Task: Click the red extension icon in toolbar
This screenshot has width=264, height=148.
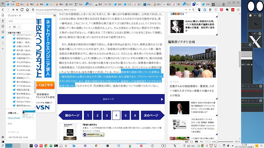Action: [x=233, y=10]
